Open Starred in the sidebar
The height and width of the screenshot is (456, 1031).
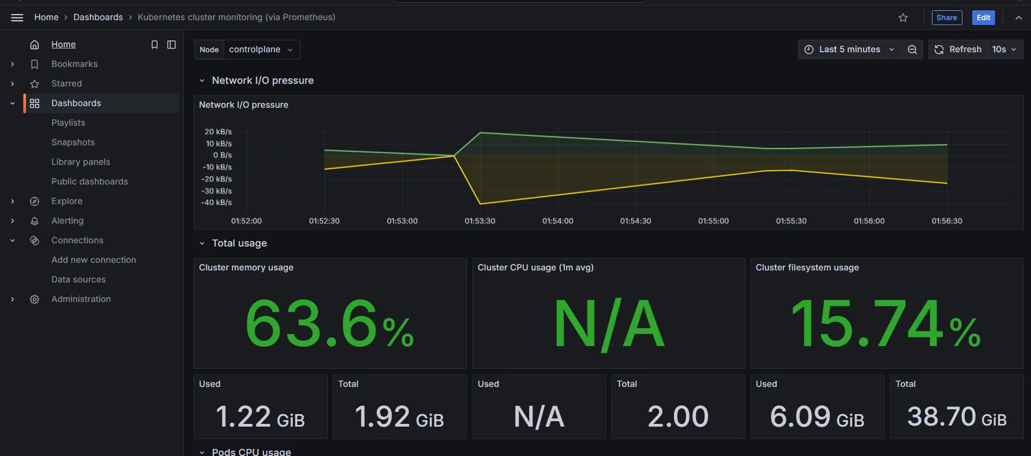click(x=66, y=84)
